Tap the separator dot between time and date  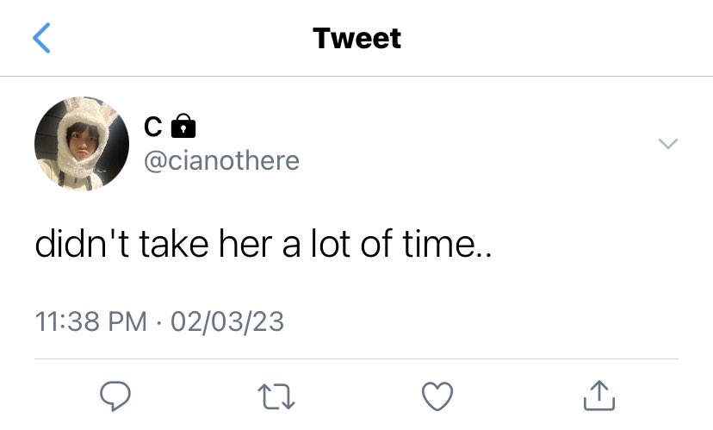point(158,322)
